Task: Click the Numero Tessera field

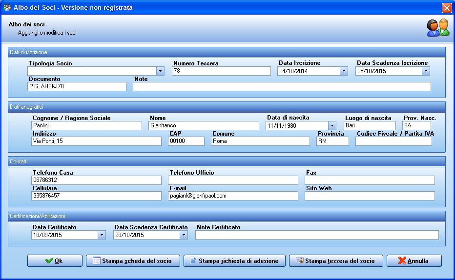Action: [x=221, y=71]
